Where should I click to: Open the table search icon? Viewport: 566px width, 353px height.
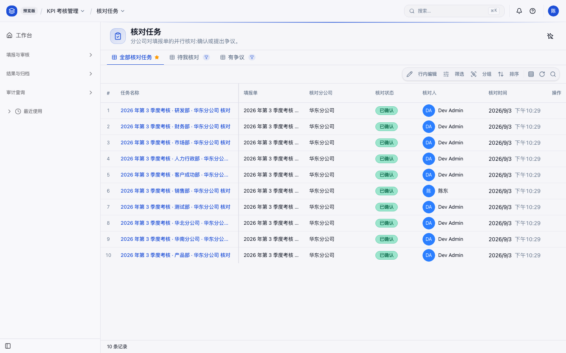pos(553,74)
